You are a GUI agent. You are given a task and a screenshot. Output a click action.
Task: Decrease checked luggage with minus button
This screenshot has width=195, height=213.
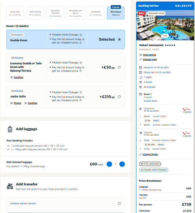coord(109,164)
